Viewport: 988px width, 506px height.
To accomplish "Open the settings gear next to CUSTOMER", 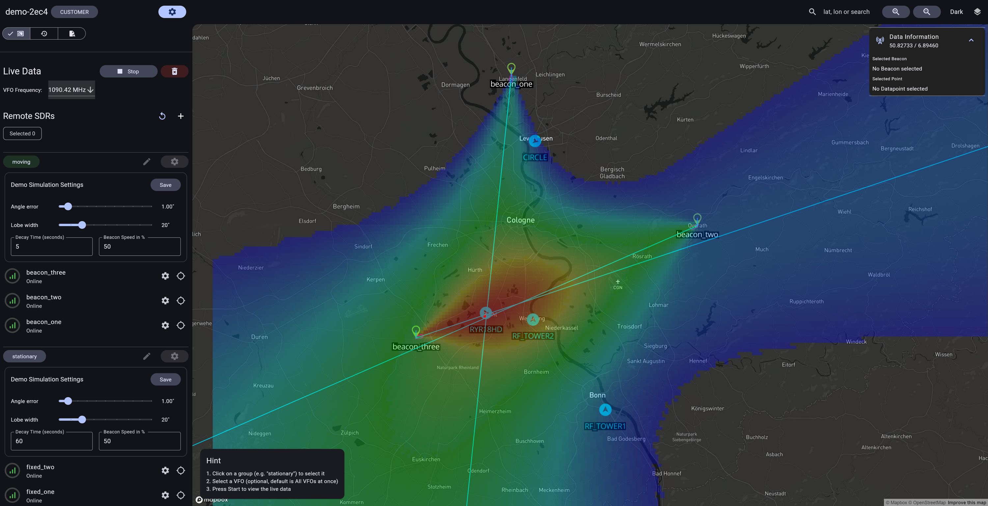I will point(172,12).
